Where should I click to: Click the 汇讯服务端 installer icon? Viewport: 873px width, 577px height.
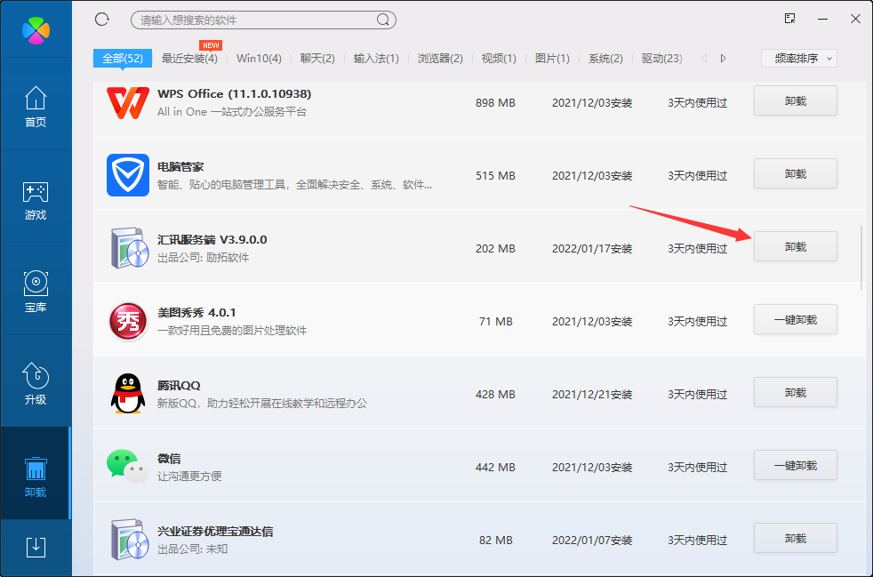(130, 248)
